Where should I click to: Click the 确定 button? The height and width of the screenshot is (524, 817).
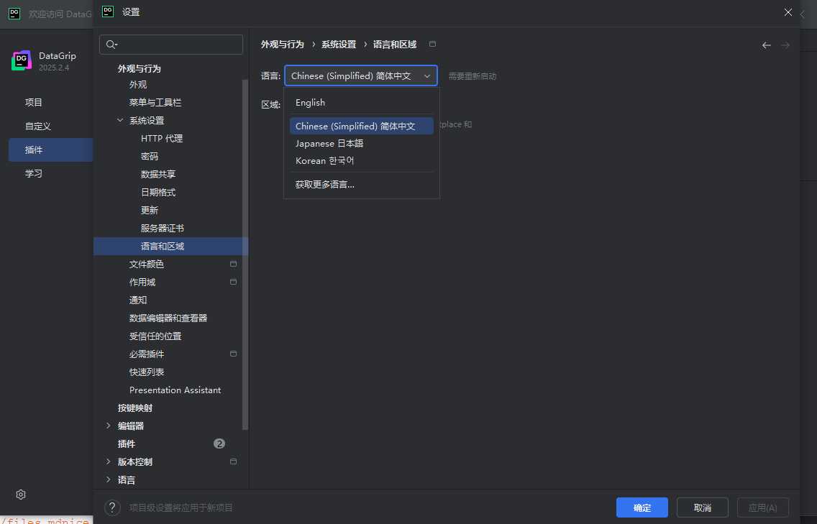coord(642,508)
